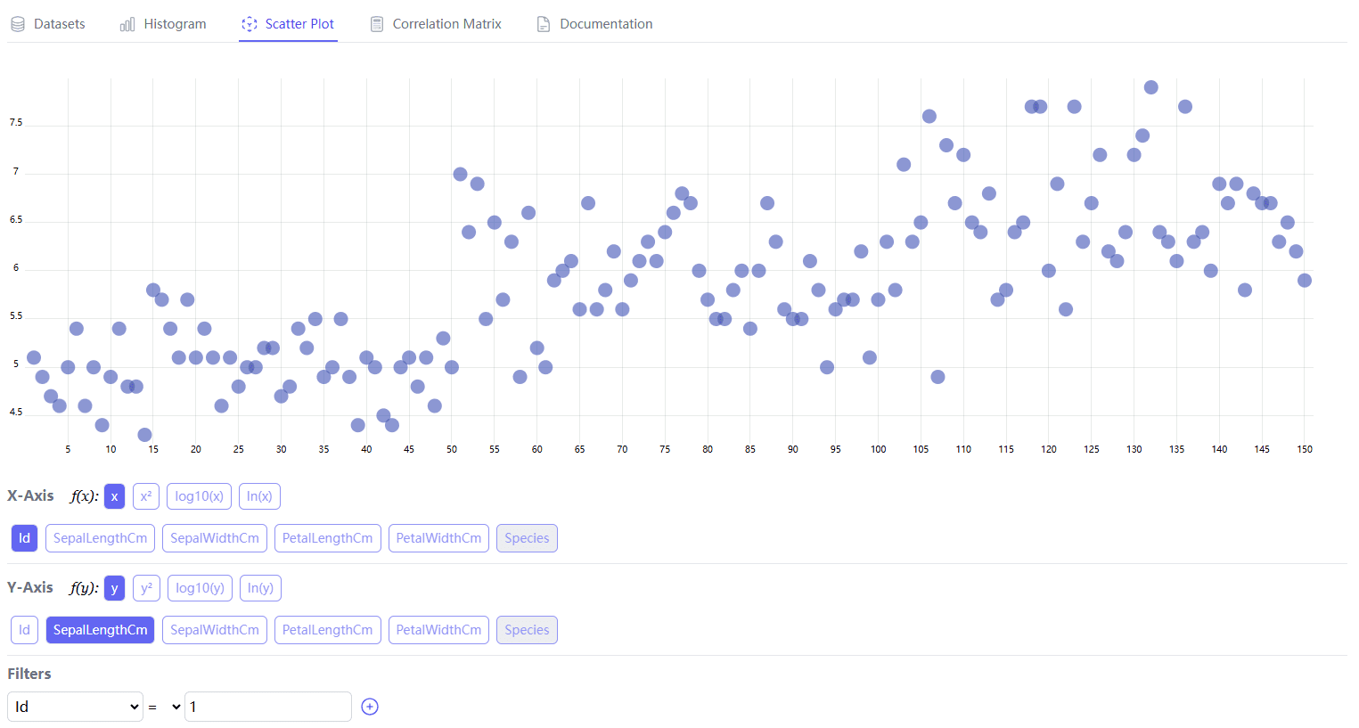The image size is (1359, 728).
Task: Set X-Axis variable to PetalLengthCm
Action: (328, 538)
